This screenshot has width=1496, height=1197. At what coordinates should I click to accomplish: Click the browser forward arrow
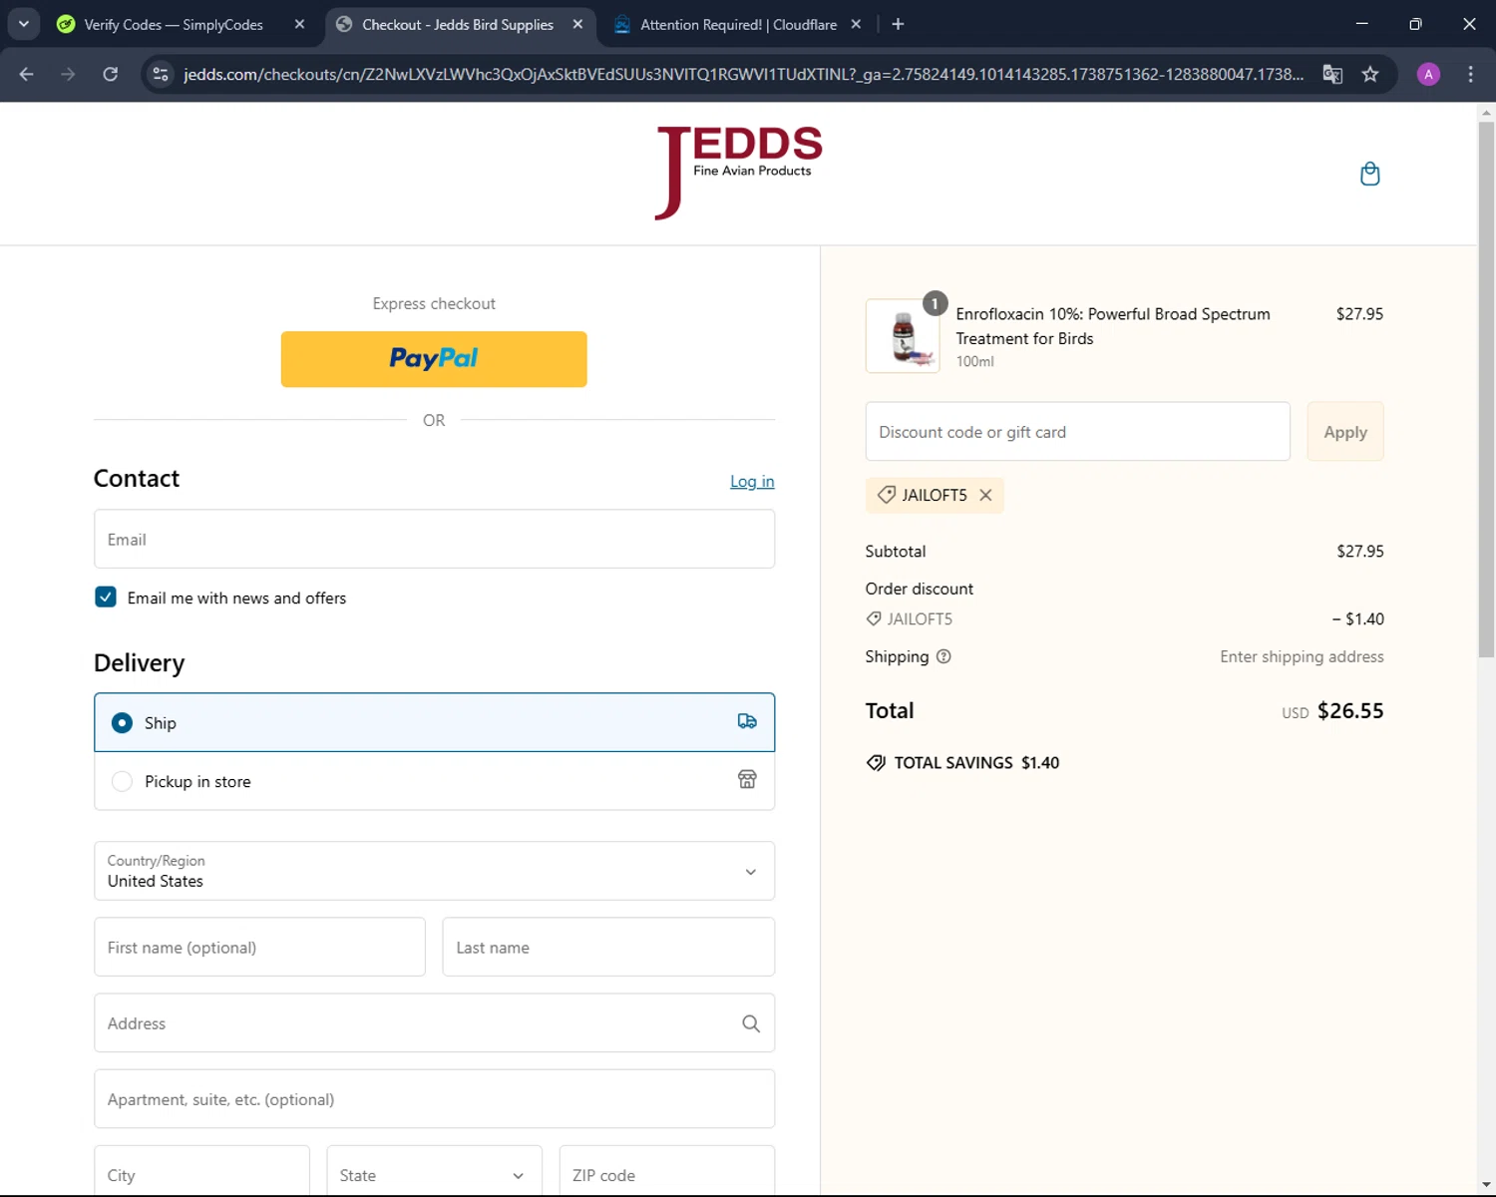click(x=68, y=74)
